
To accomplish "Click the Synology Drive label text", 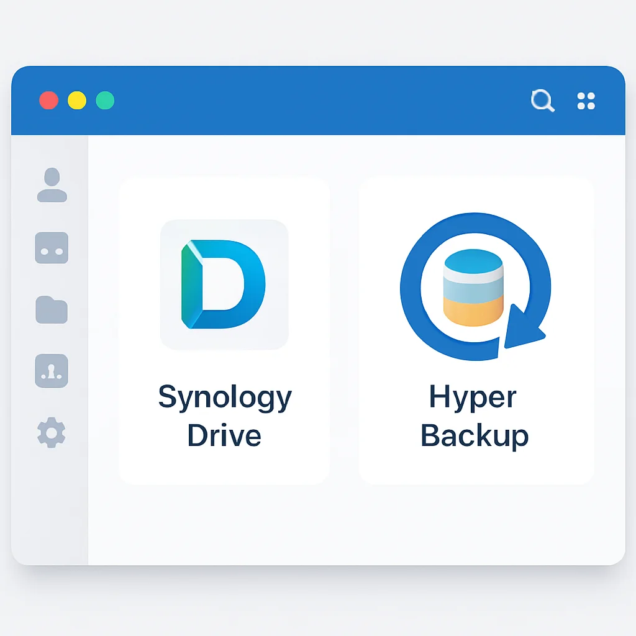I will (225, 416).
